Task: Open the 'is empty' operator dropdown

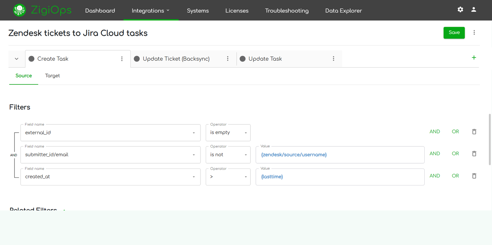Action: (228, 133)
